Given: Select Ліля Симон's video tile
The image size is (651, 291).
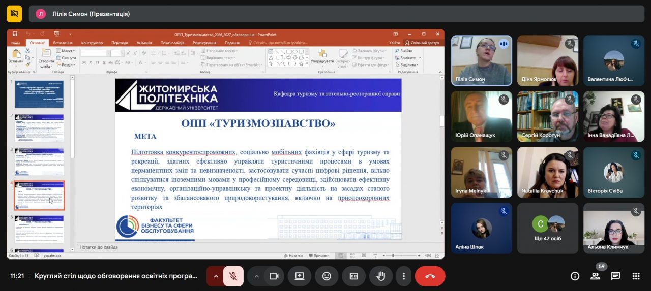Looking at the screenshot, I should [481, 60].
